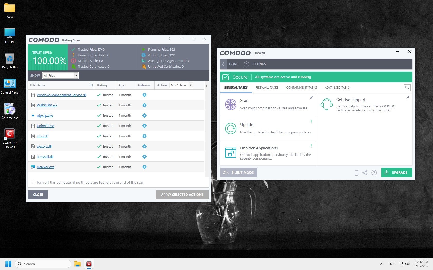Screen dimensions: 433x270
Task: Open the cscui.dll file link
Action: pos(43,136)
